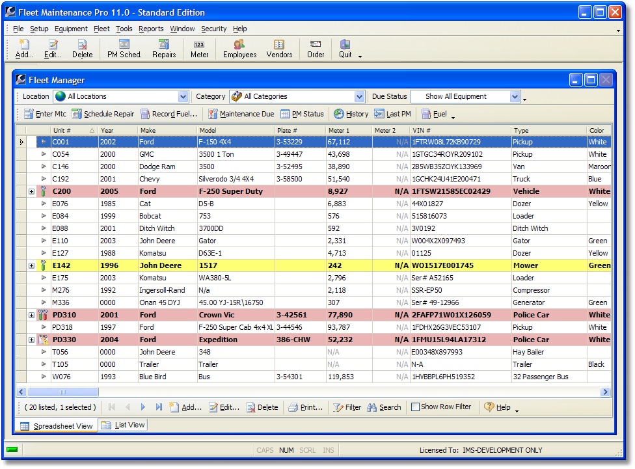Switch to the List View tab
This screenshot has height=469, width=635.
click(x=123, y=425)
